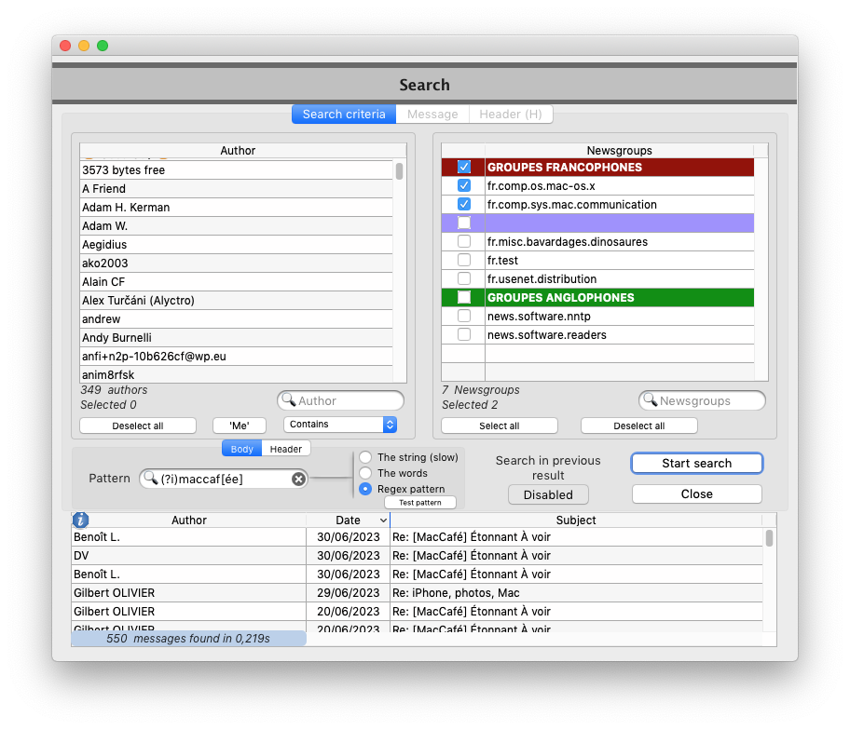Sort results by the Date column
Viewport: 850px width, 730px height.
[x=348, y=520]
